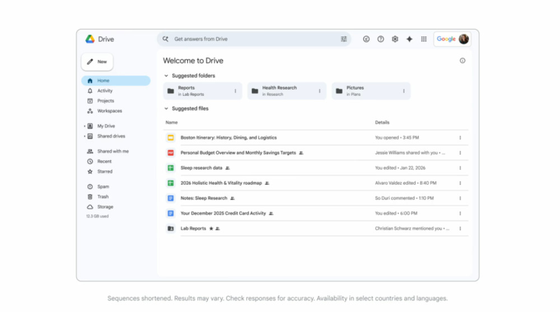Screen dimensions: 560x312
Task: Click the Gemini sparkle icon
Action: click(409, 39)
